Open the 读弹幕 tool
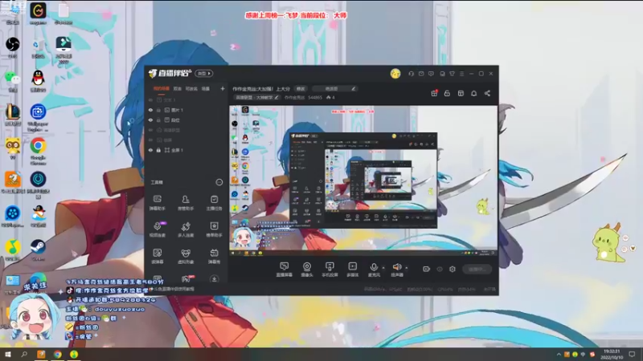 [x=157, y=256]
